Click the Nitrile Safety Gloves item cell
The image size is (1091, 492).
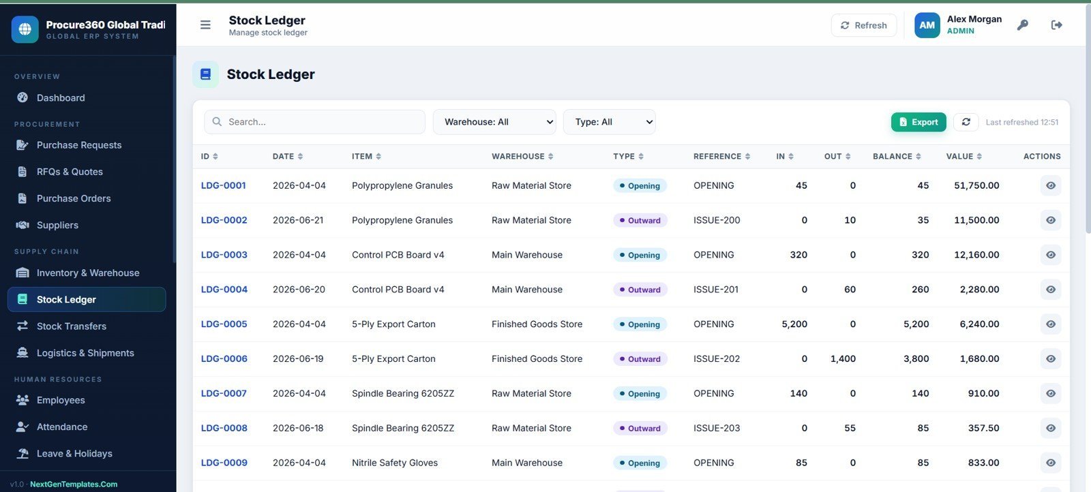pyautogui.click(x=395, y=463)
